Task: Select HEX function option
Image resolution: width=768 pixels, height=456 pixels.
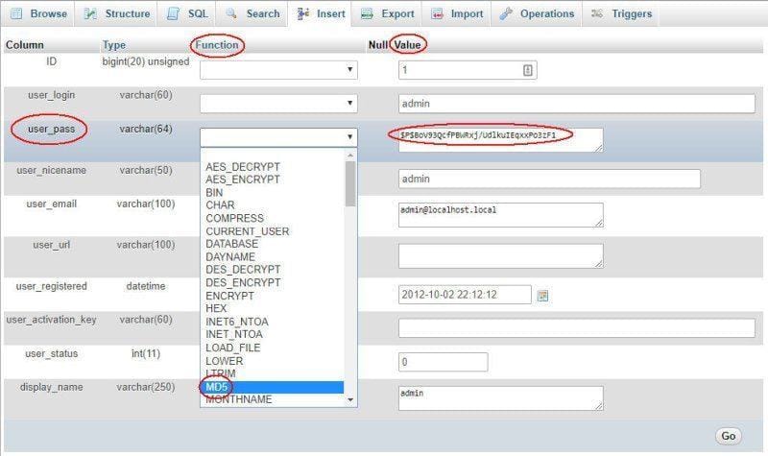Action: click(216, 308)
